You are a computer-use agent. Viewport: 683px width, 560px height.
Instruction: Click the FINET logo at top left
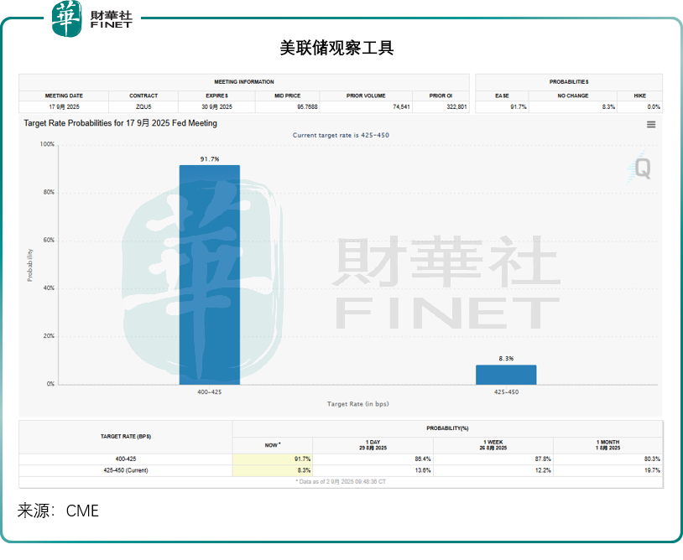click(x=92, y=19)
